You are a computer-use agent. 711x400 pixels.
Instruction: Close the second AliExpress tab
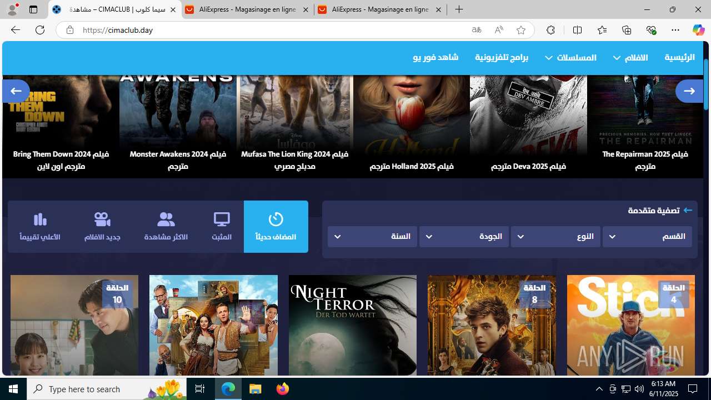438,10
